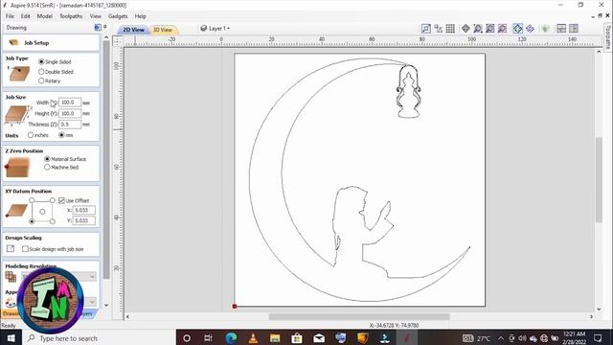Expand the Toolpaths side tab

click(x=608, y=36)
